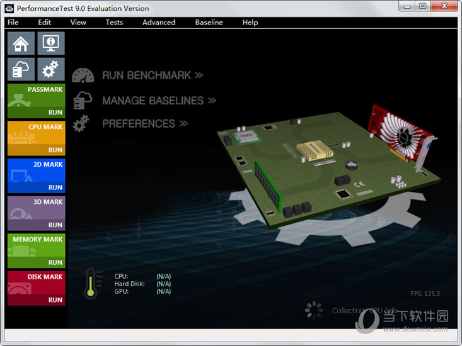Click the gears icon beside Preferences
The height and width of the screenshot is (346, 462).
[81, 124]
